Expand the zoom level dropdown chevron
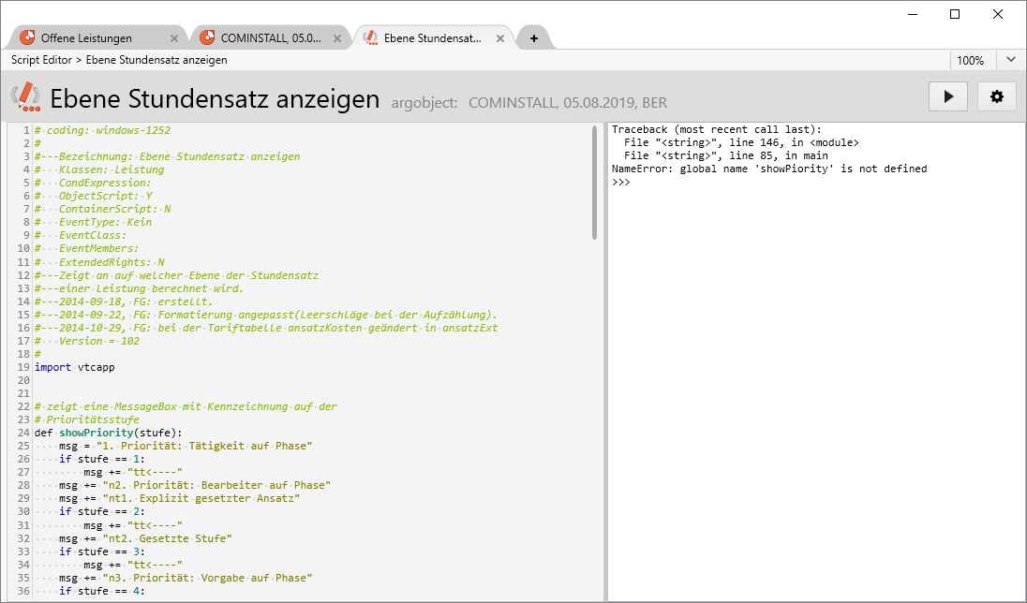This screenshot has width=1027, height=603. coord(1010,60)
